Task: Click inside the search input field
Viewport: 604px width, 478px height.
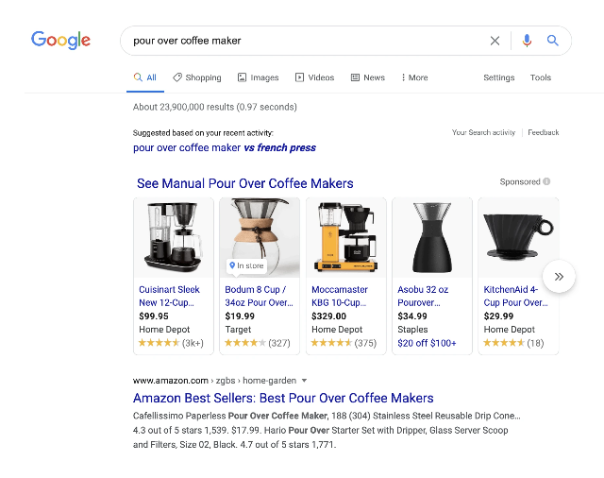Action: pos(302,41)
